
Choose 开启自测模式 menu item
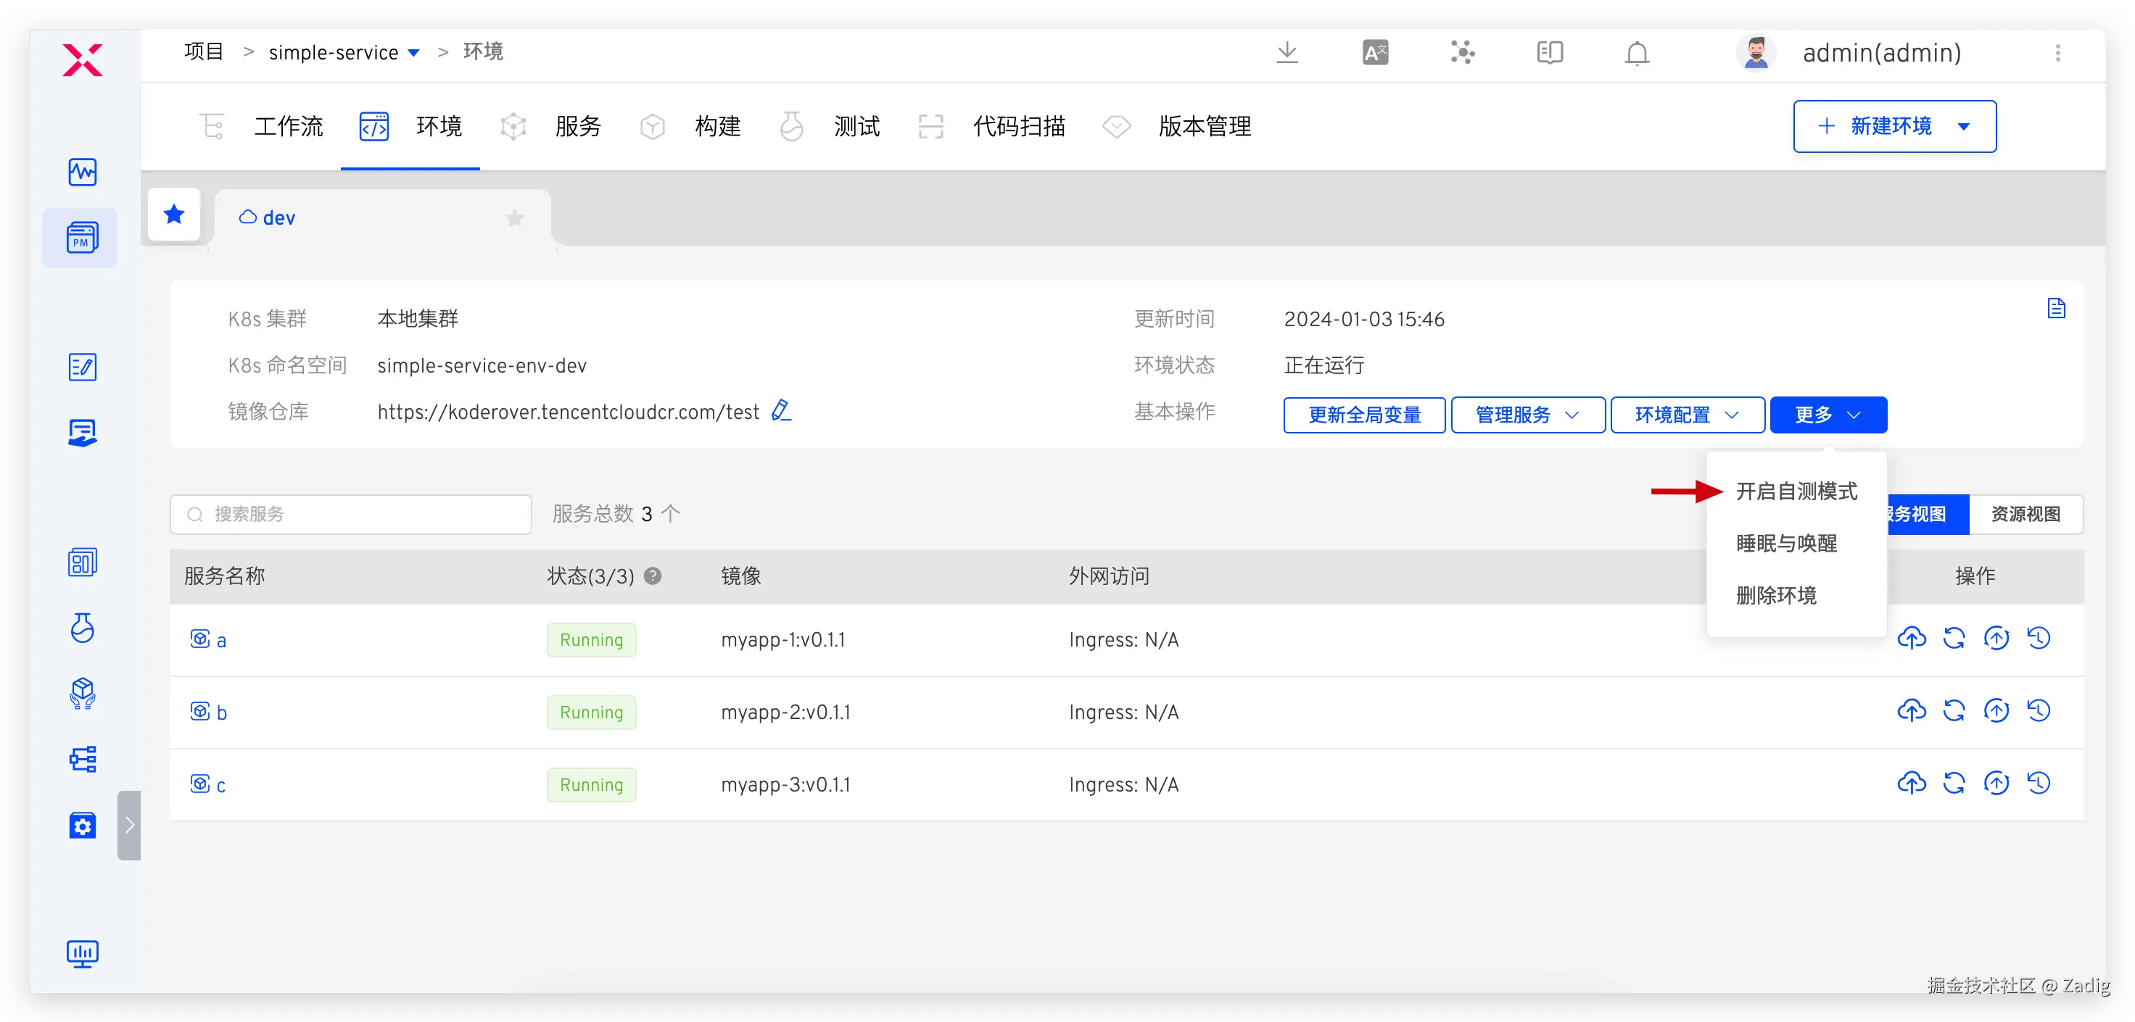(1796, 491)
